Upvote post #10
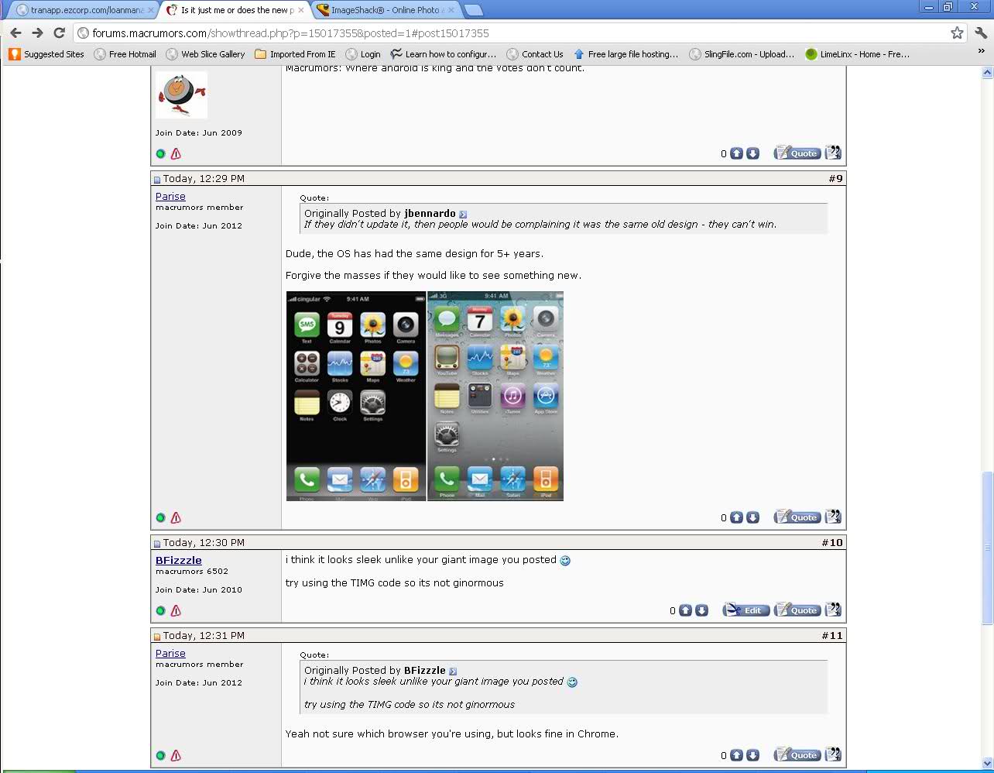The image size is (994, 773). point(686,610)
